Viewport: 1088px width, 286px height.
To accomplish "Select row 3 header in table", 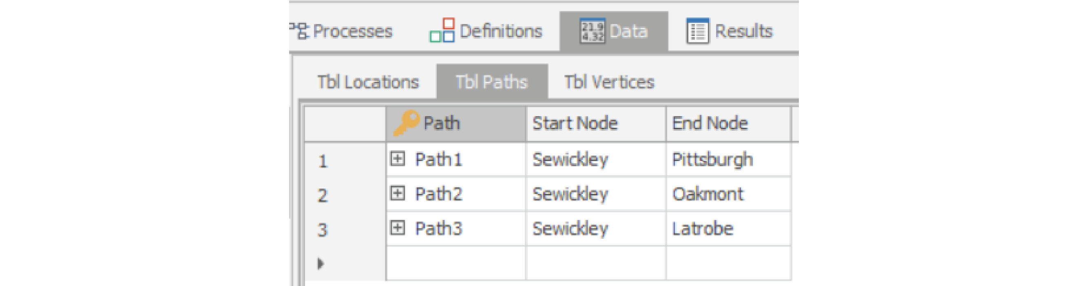I will (x=345, y=230).
